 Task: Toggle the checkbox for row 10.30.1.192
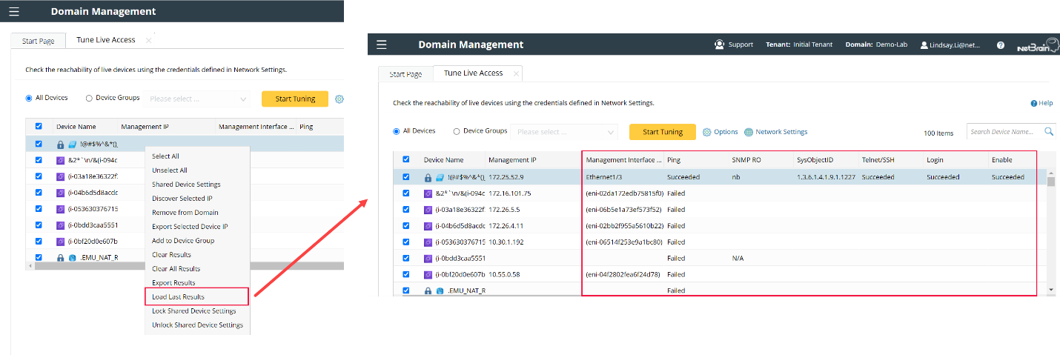405,242
